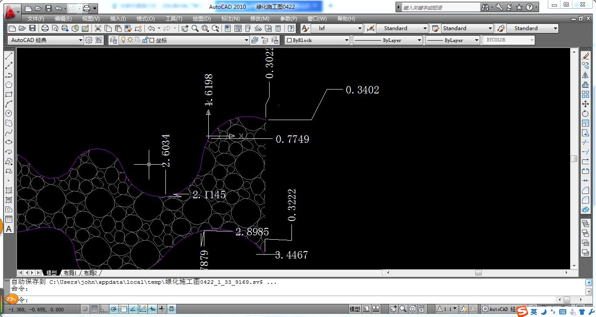Click the 模型 button in status bar
596x317 pixels.
[354, 309]
